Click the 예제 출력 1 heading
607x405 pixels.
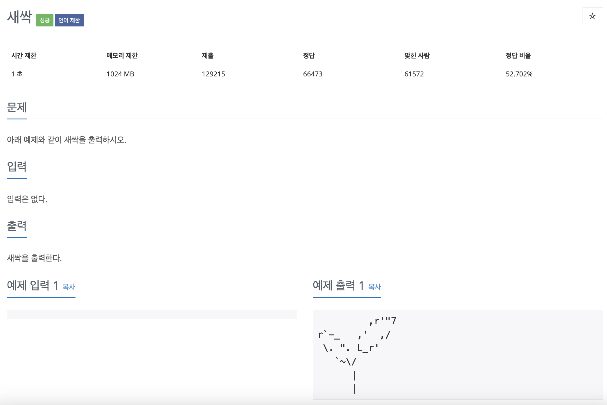click(x=338, y=285)
